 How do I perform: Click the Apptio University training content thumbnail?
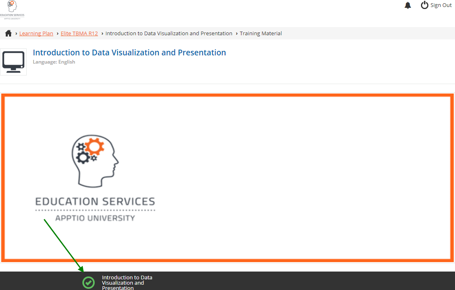[x=227, y=178]
